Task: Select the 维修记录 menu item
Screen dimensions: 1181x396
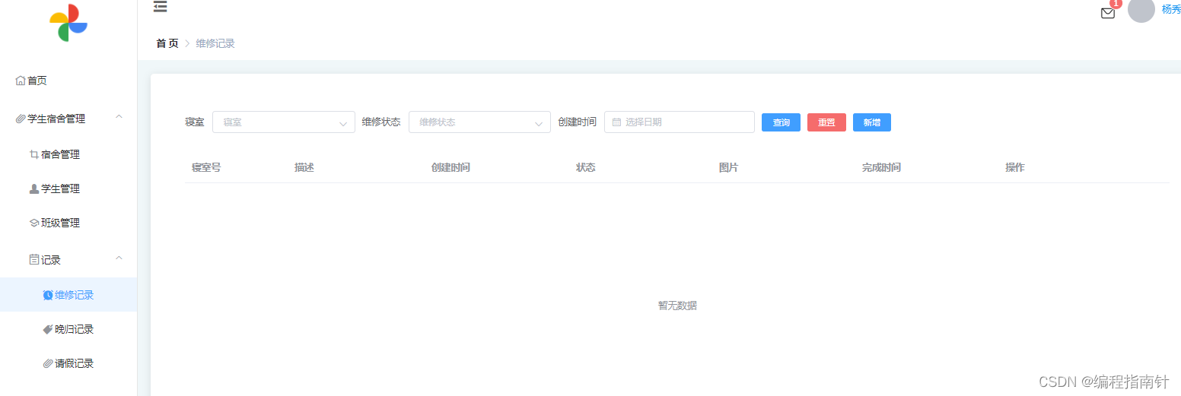Action: pos(68,295)
